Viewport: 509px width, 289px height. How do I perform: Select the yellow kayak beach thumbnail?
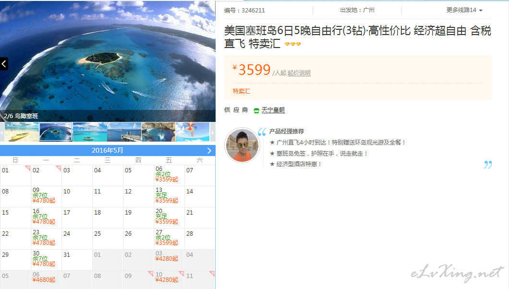[x=22, y=132]
